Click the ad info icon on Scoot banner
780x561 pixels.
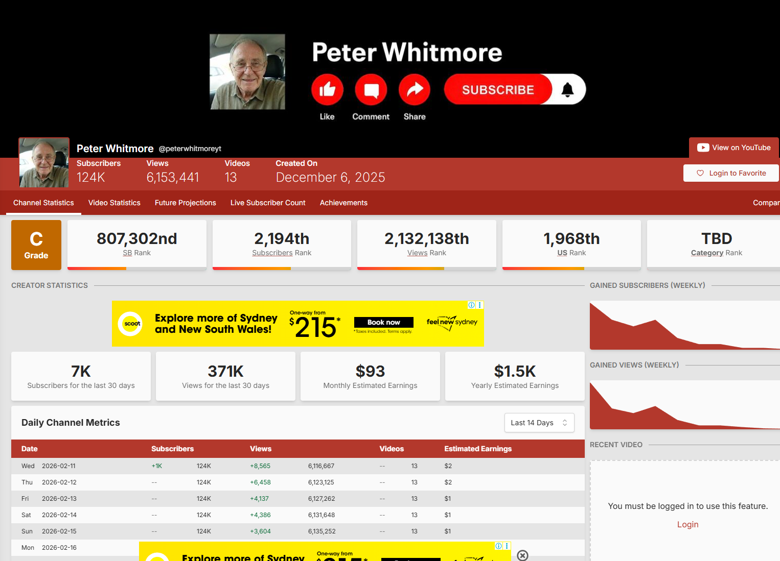point(471,305)
